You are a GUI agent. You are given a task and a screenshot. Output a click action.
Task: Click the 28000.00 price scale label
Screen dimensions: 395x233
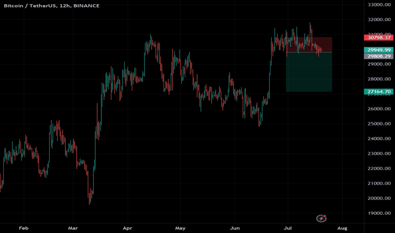point(379,79)
